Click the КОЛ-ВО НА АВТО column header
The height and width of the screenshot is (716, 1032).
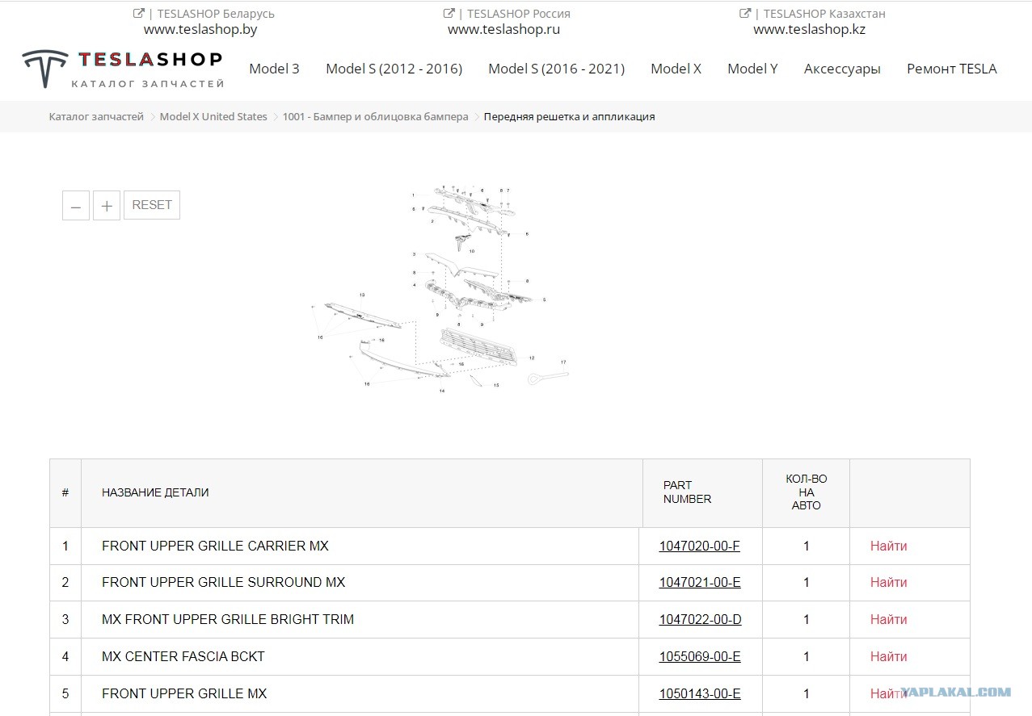coord(806,492)
